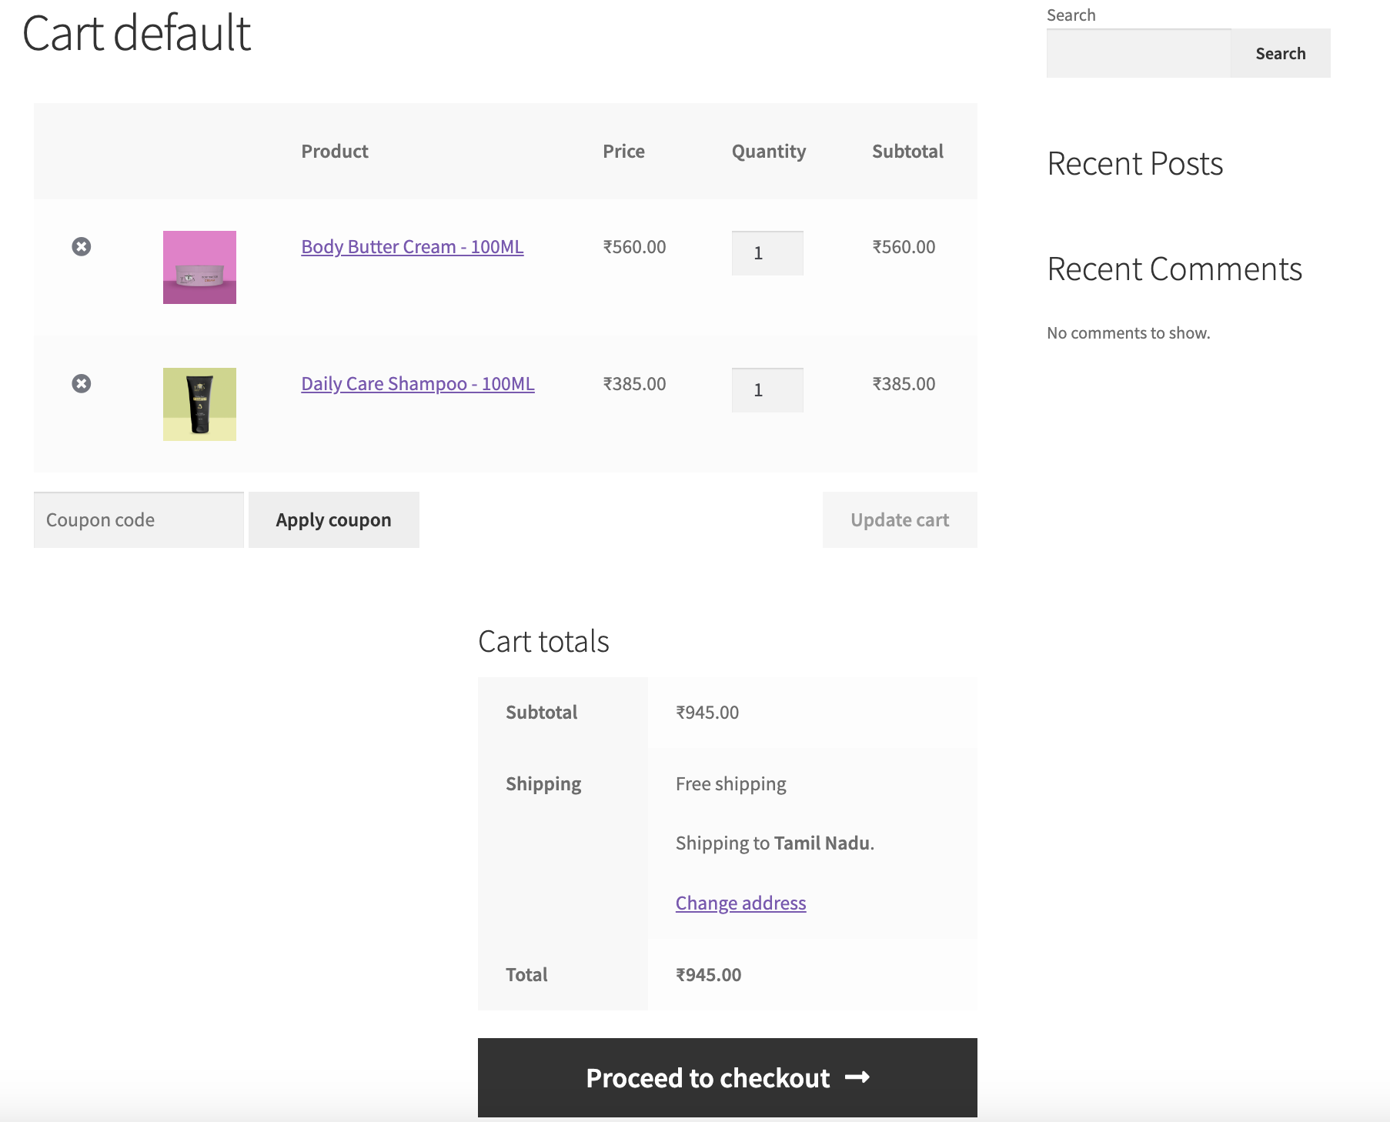The image size is (1390, 1122).
Task: Proceed to checkout
Action: tap(708, 1077)
